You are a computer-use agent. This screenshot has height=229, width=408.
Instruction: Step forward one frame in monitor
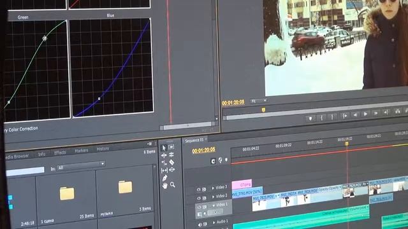[375, 113]
